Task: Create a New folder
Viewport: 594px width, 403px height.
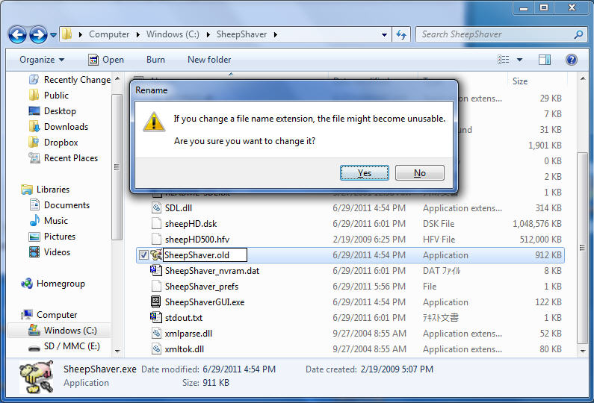Action: pos(209,60)
